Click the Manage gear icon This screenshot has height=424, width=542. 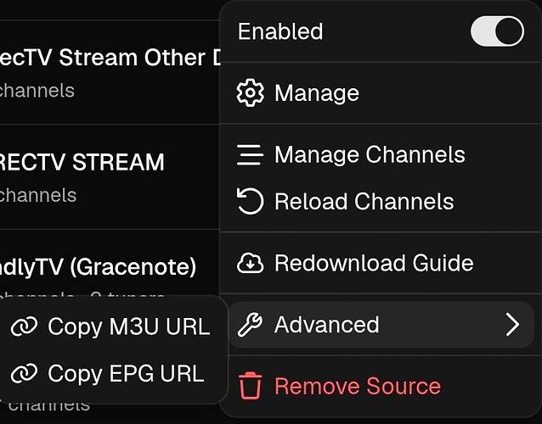point(251,92)
